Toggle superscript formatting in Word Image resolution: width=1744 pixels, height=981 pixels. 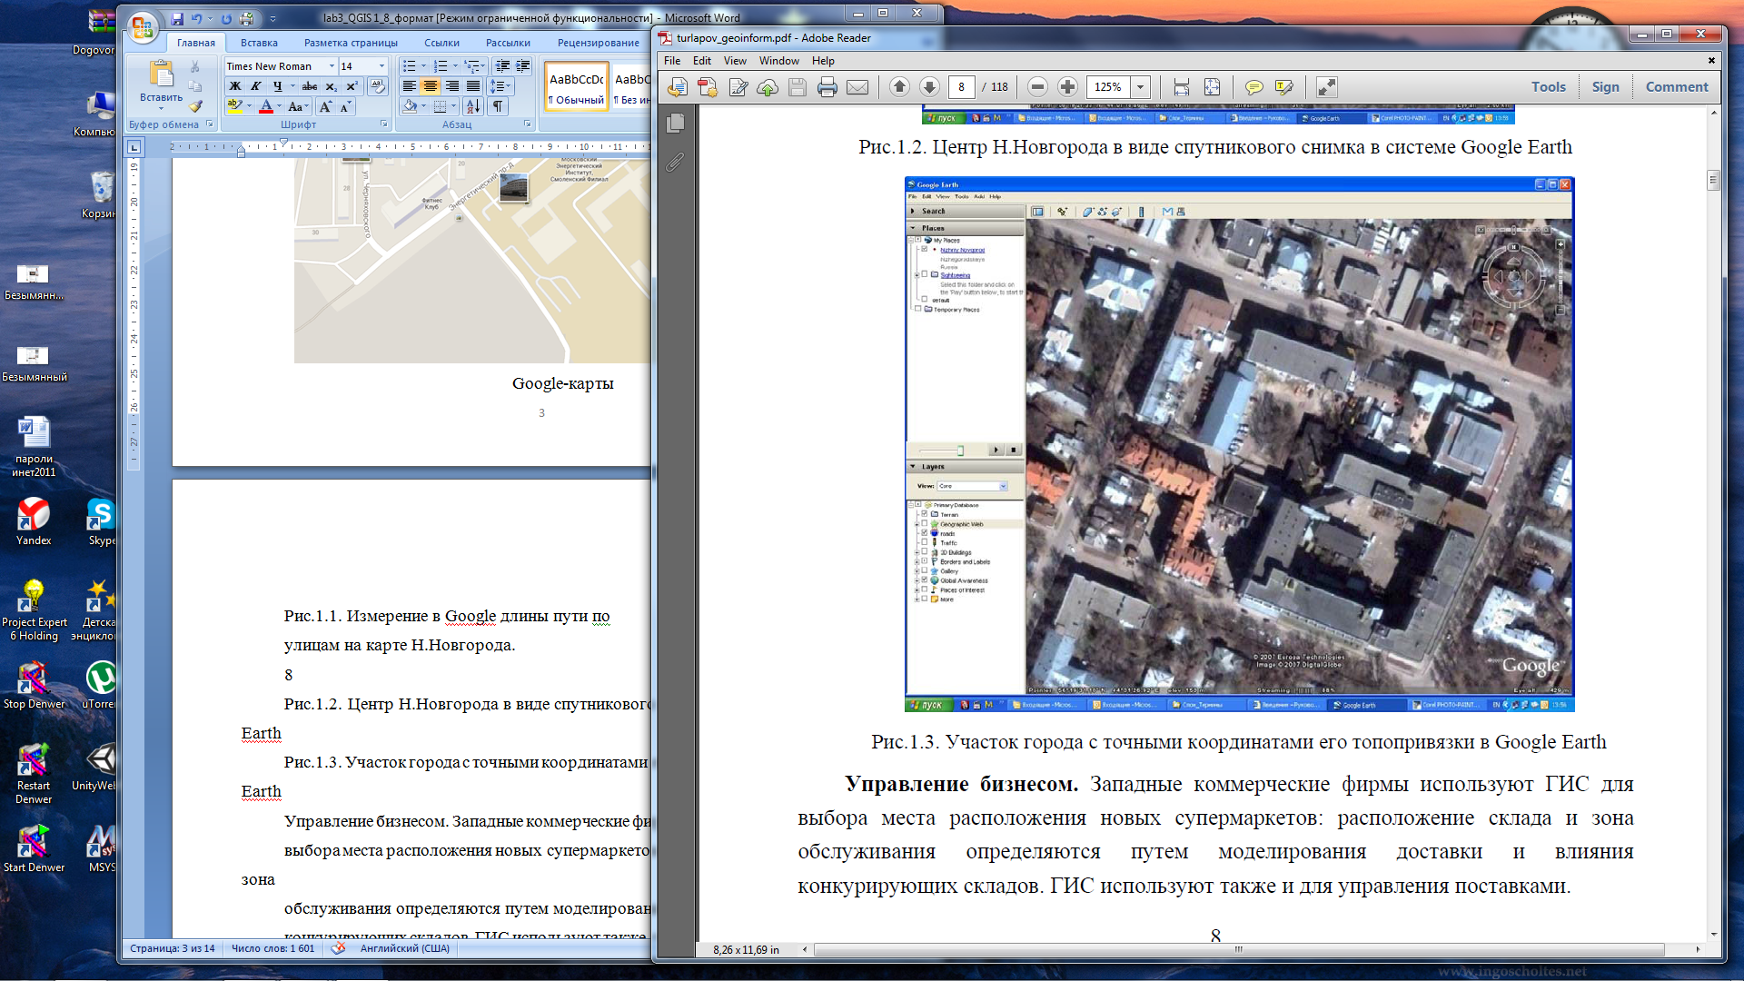(352, 86)
